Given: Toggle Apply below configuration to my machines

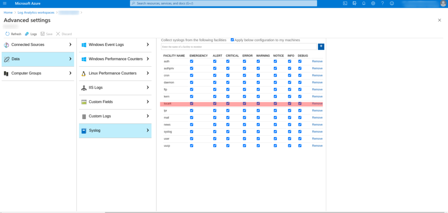Looking at the screenshot, I should [232, 40].
